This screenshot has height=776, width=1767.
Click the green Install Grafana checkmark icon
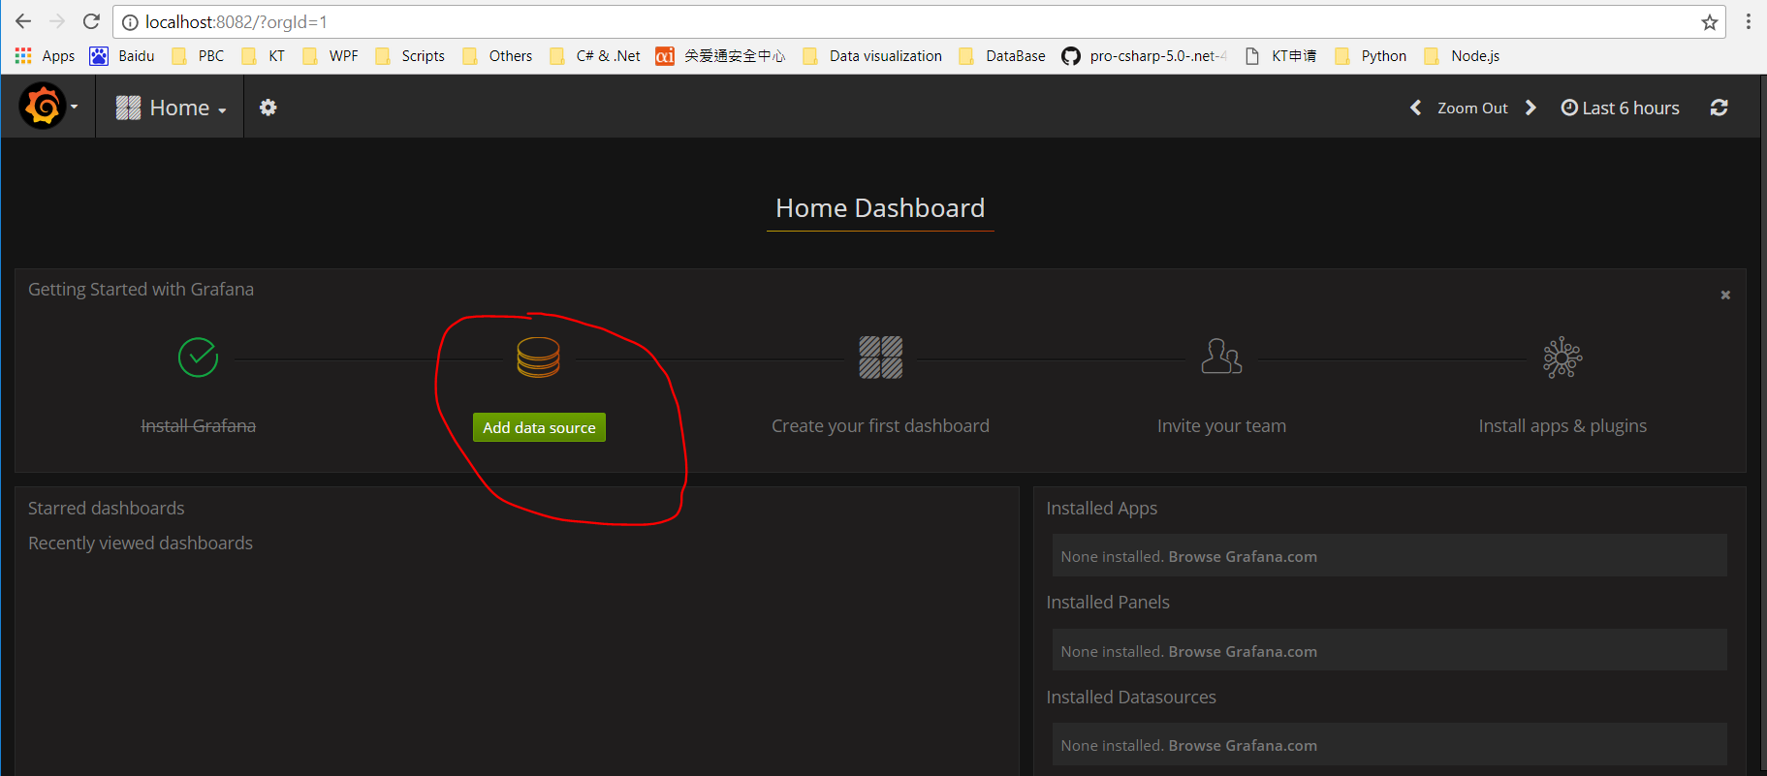pos(198,357)
